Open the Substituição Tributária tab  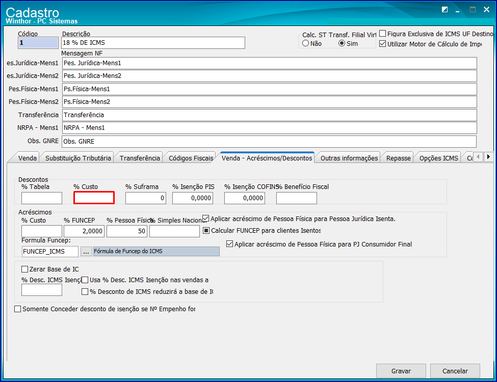tap(78, 158)
